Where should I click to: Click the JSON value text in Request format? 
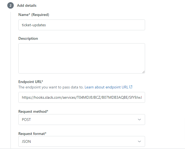26,141
